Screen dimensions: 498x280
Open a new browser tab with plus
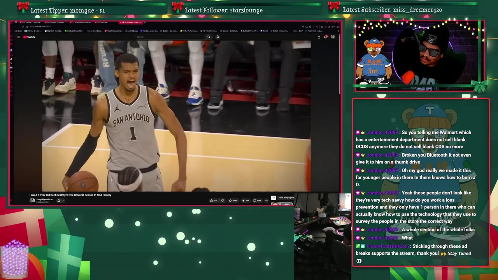145,22
